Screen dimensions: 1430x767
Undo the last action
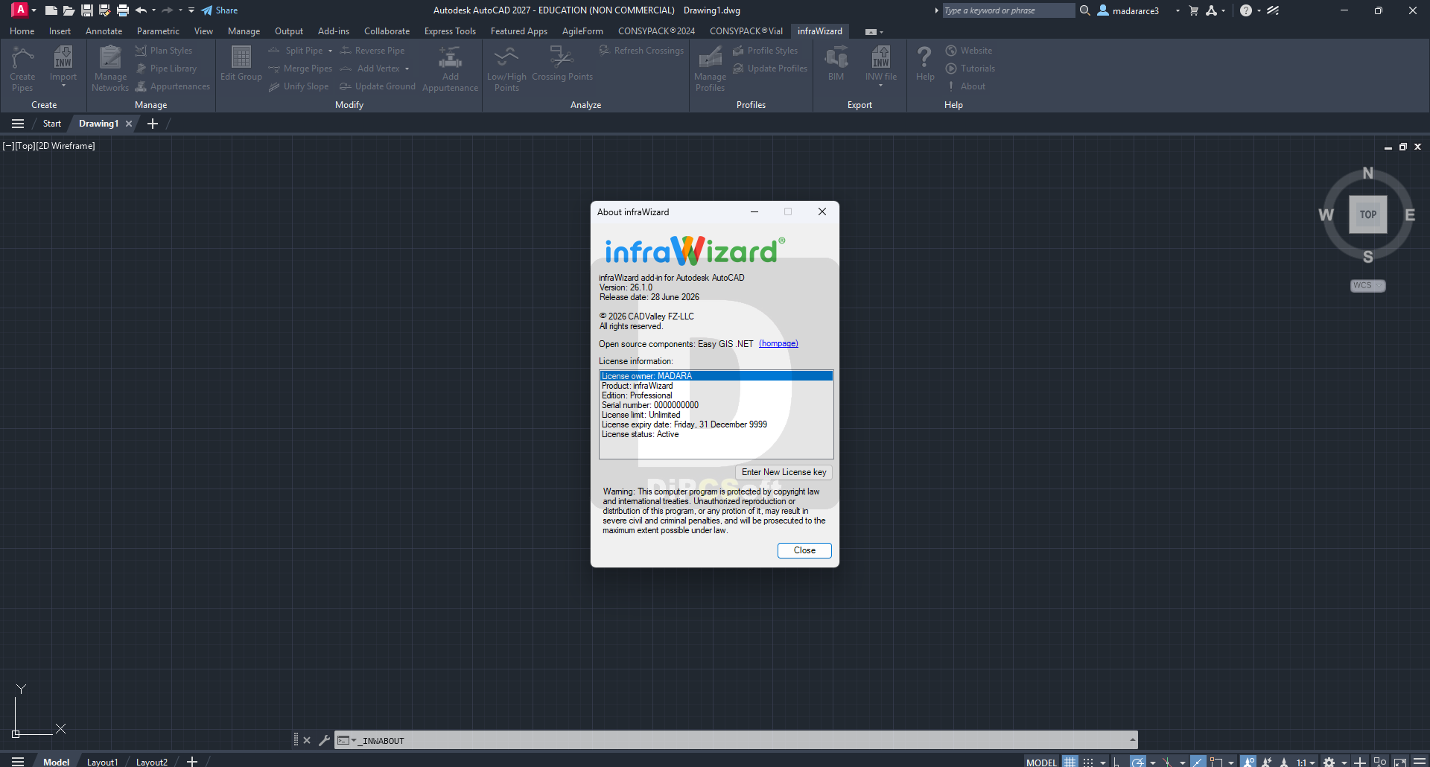coord(141,10)
